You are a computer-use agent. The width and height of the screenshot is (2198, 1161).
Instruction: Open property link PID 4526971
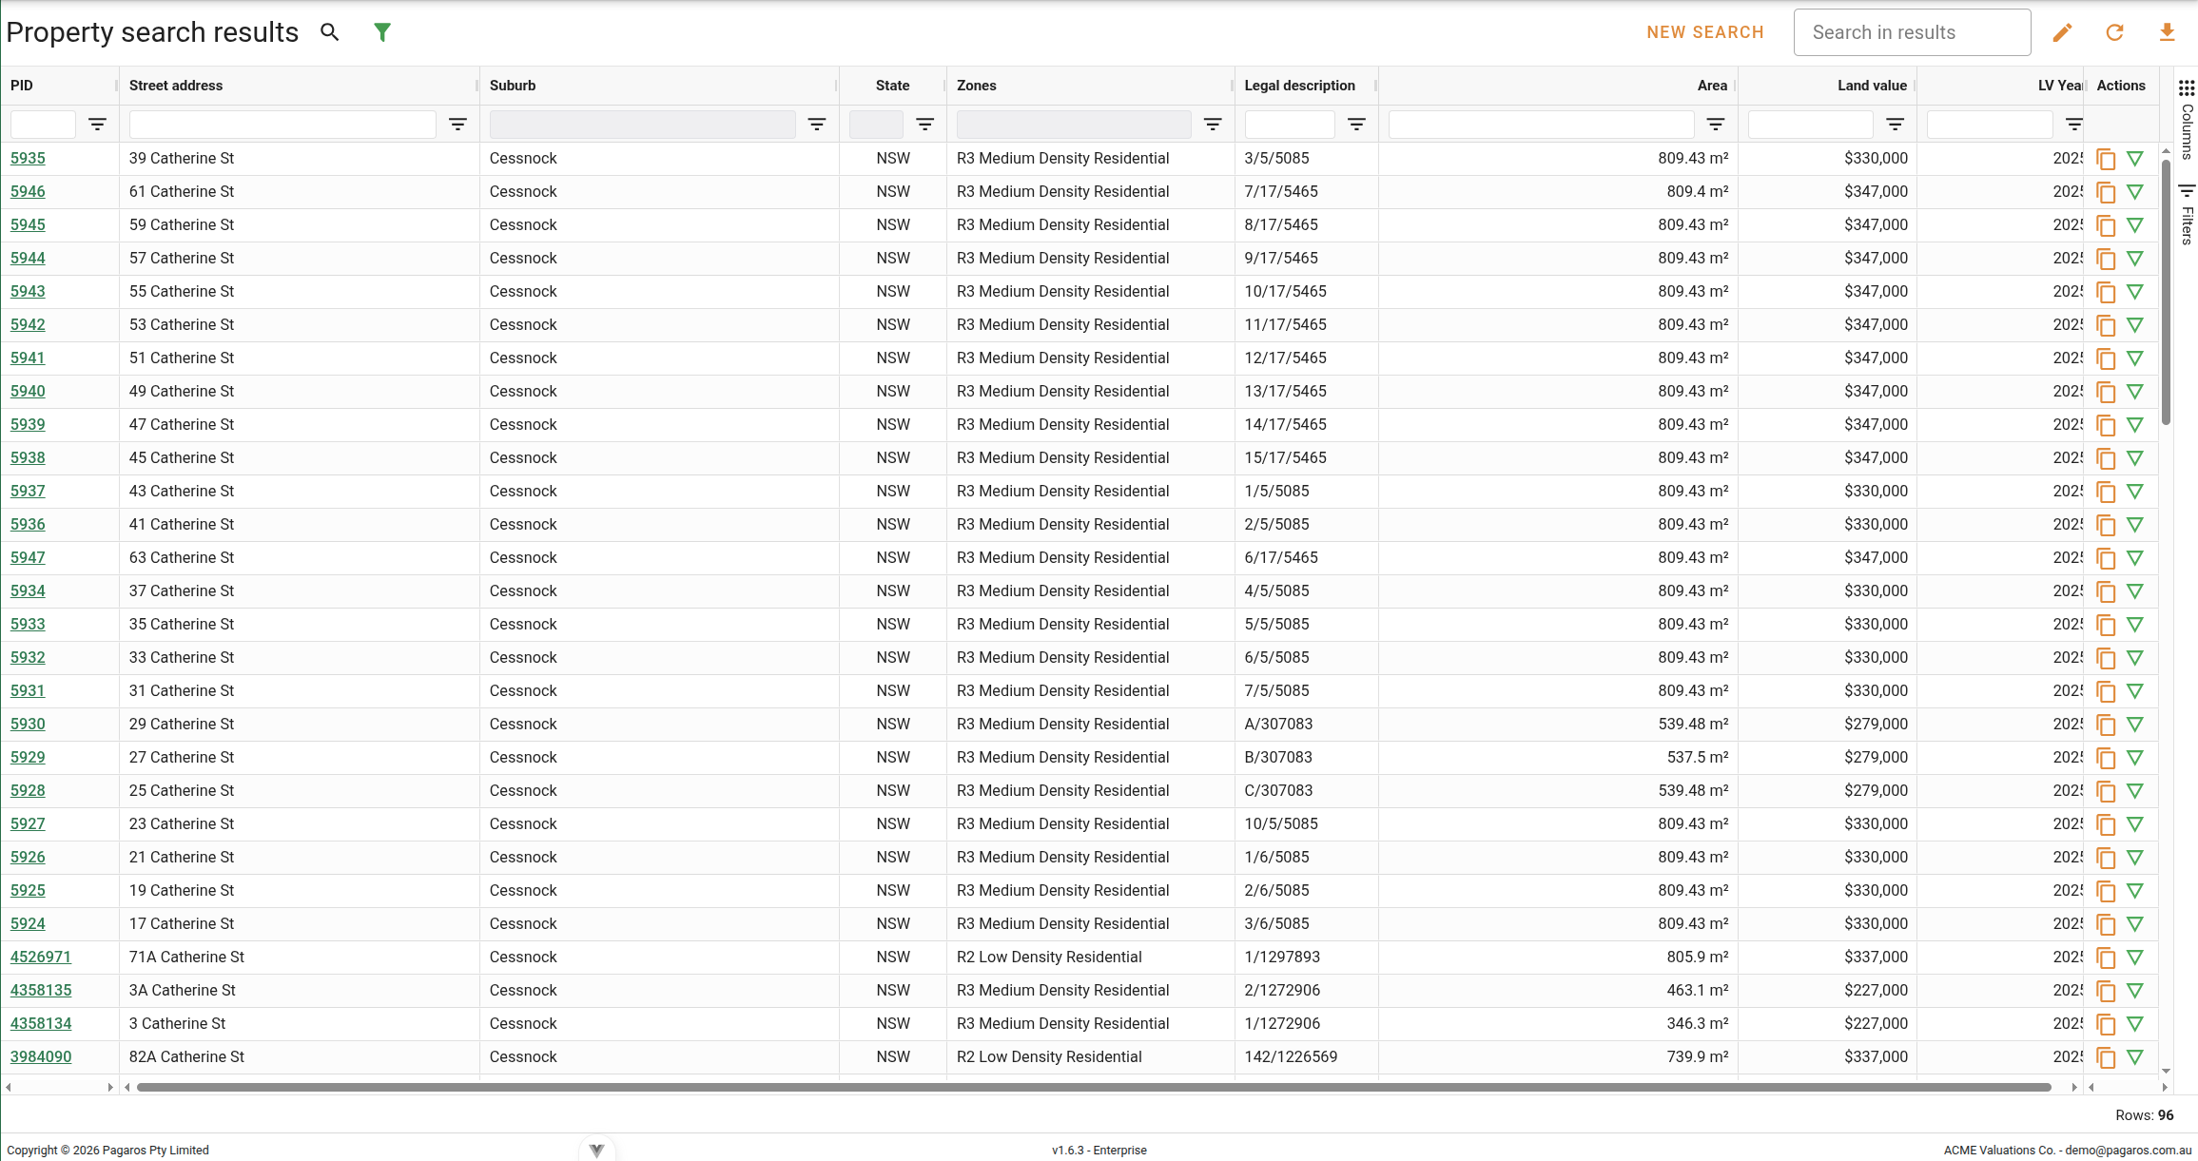[x=41, y=957]
